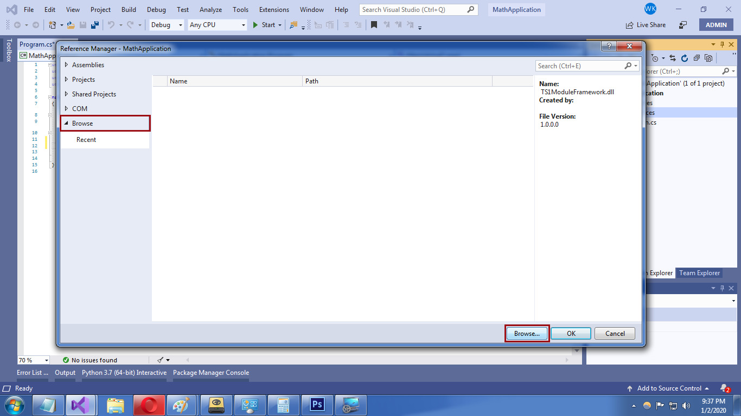Open the Project menu
Image resolution: width=741 pixels, height=416 pixels.
pyautogui.click(x=100, y=10)
